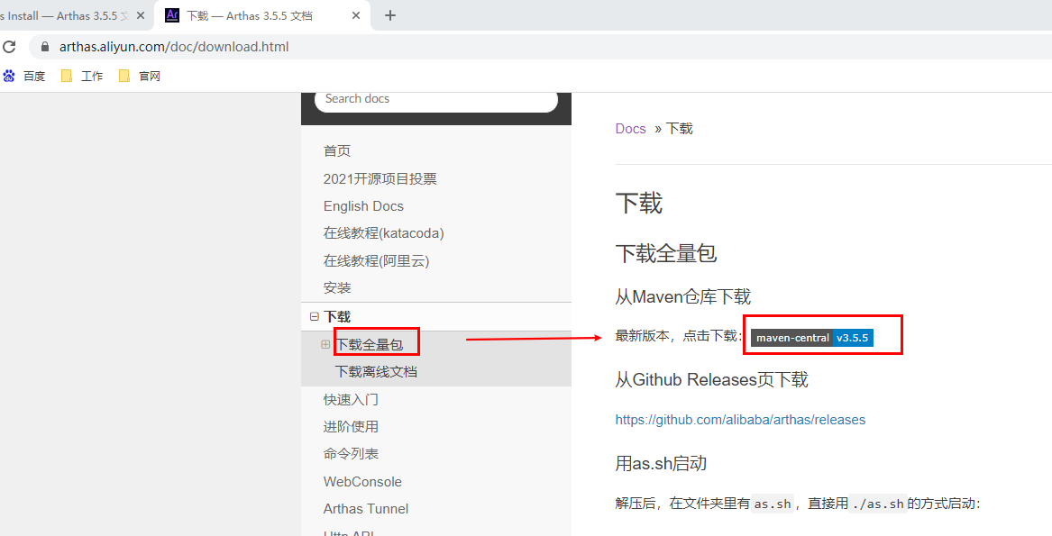The image size is (1052, 536).
Task: Click the maven-central v3.5.5 badge
Action: [812, 338]
